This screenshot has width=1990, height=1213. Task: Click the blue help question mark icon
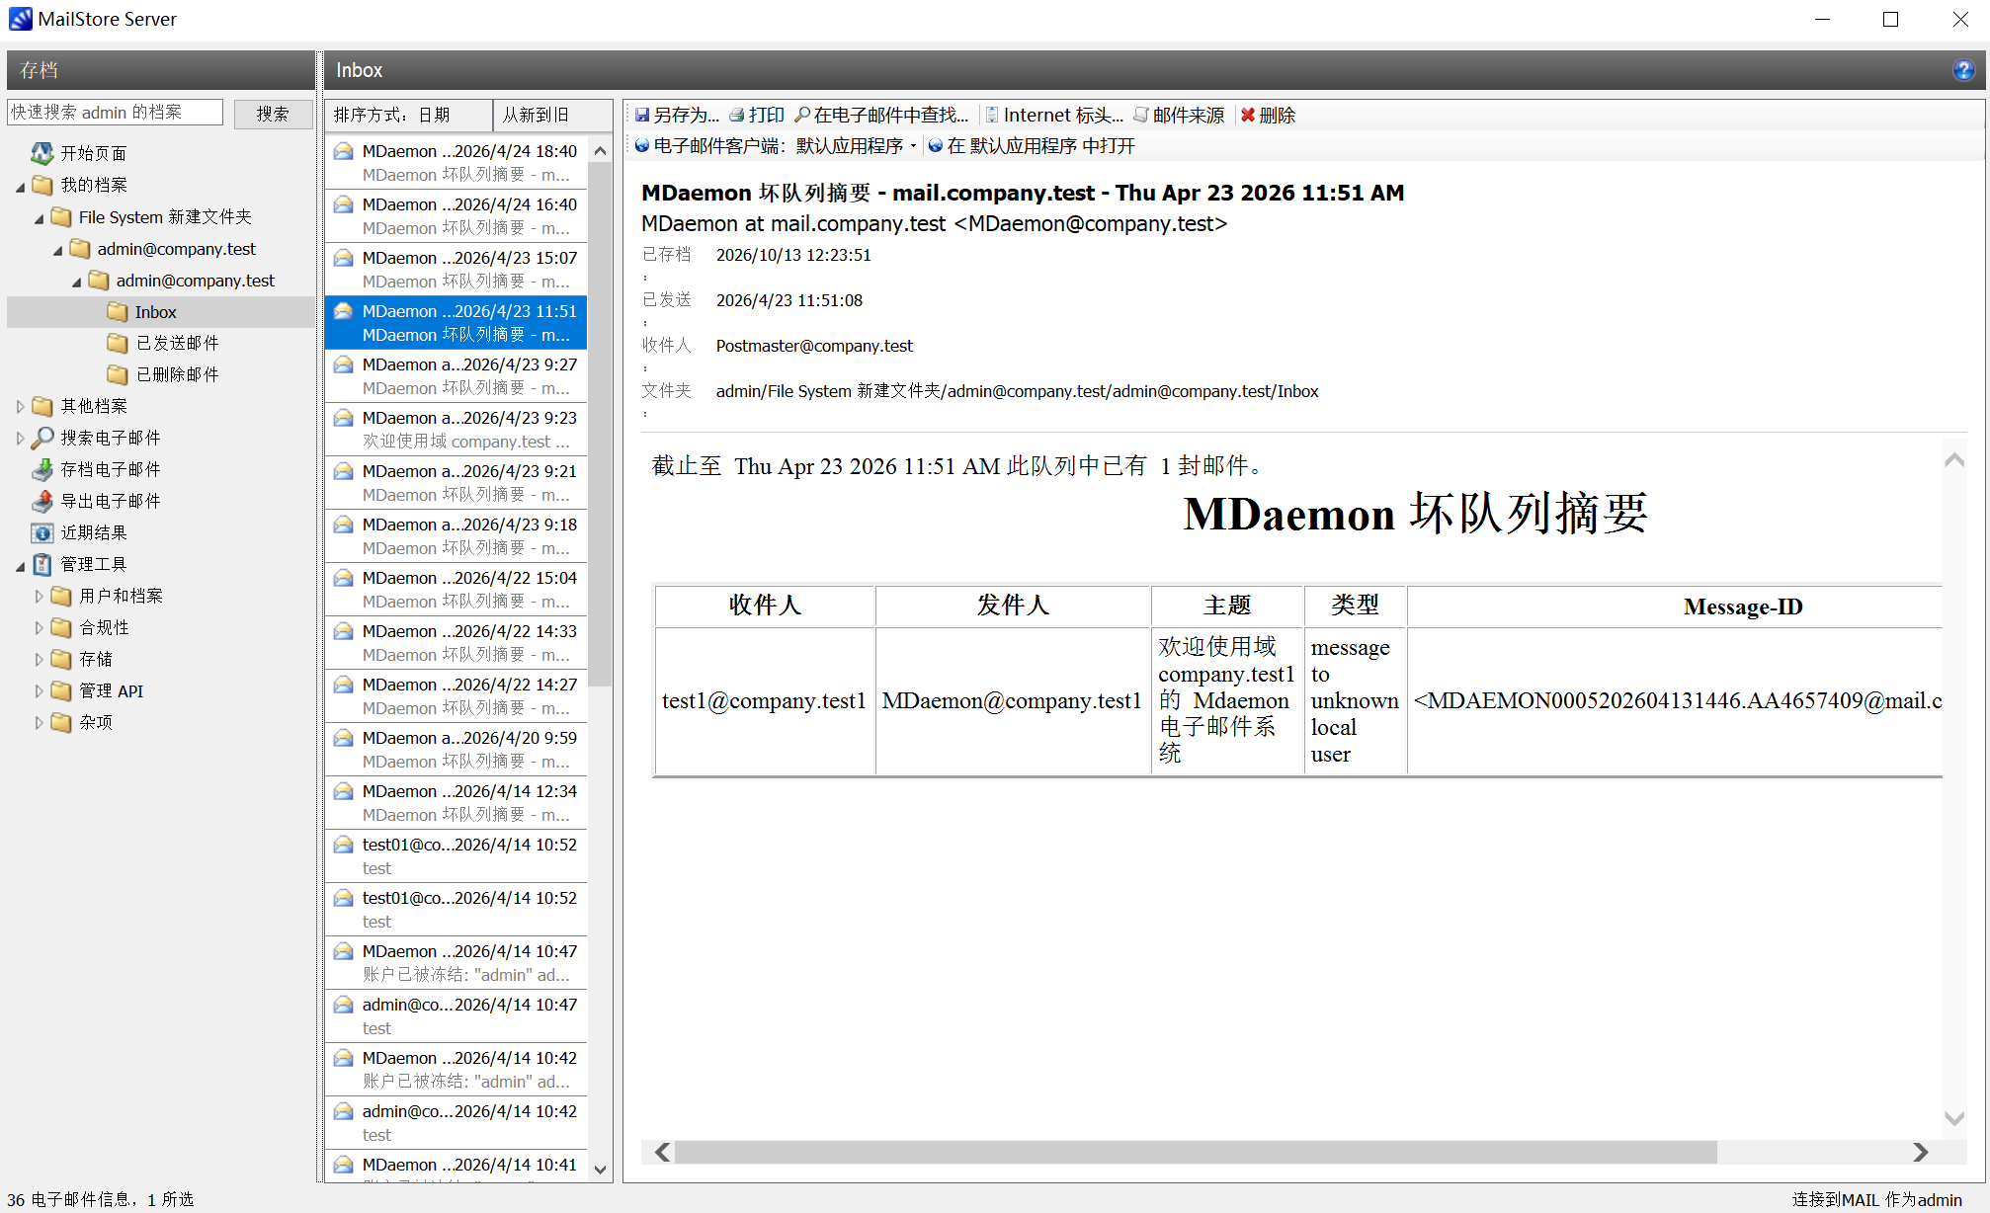click(x=1962, y=70)
